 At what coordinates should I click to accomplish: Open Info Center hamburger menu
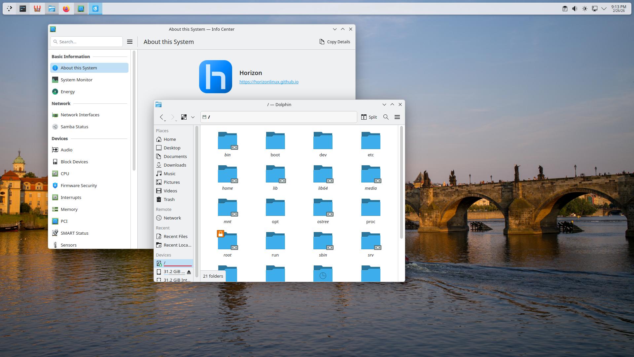pyautogui.click(x=130, y=42)
